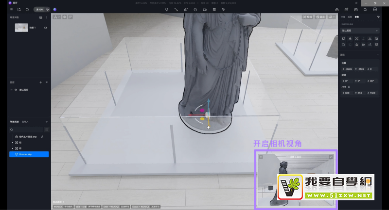Click the camera button in viewport
This screenshot has width=389, height=210.
[307, 17]
